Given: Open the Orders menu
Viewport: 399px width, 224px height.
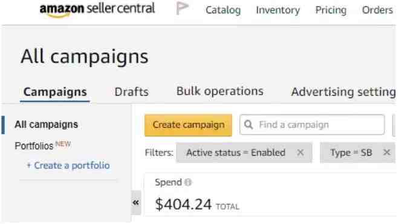Looking at the screenshot, I should tap(377, 10).
